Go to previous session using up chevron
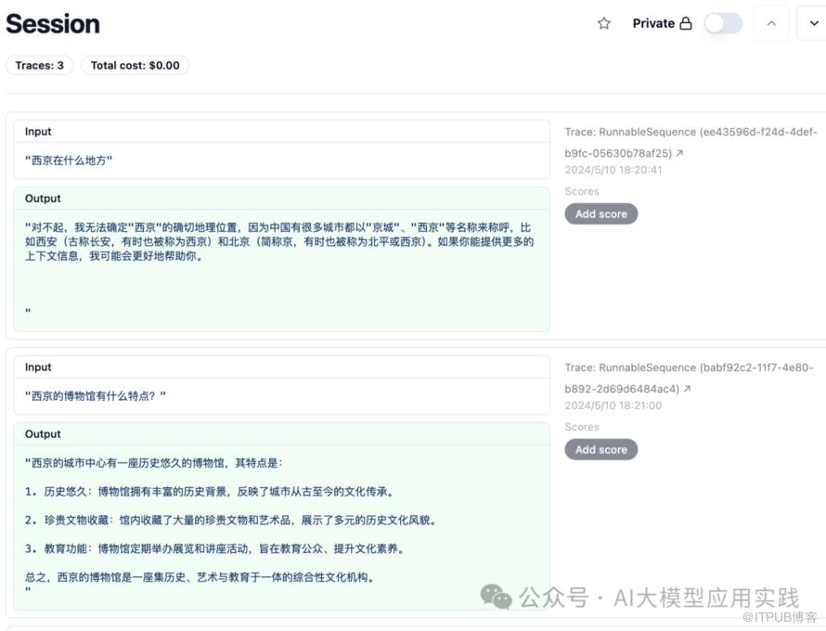Image resolution: width=826 pixels, height=631 pixels. tap(770, 23)
